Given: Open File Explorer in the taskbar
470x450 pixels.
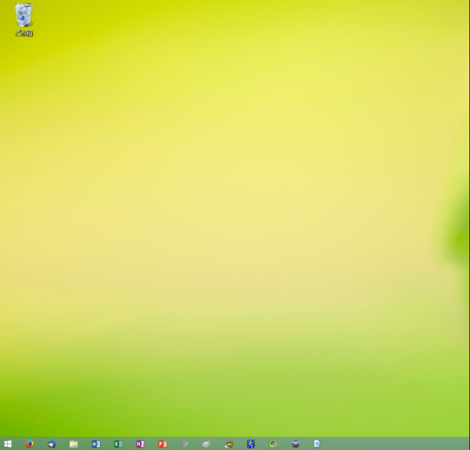Looking at the screenshot, I should point(74,444).
